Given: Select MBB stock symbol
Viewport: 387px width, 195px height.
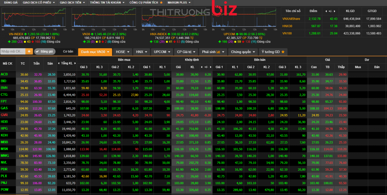Looking at the screenshot, I should point(5,142).
